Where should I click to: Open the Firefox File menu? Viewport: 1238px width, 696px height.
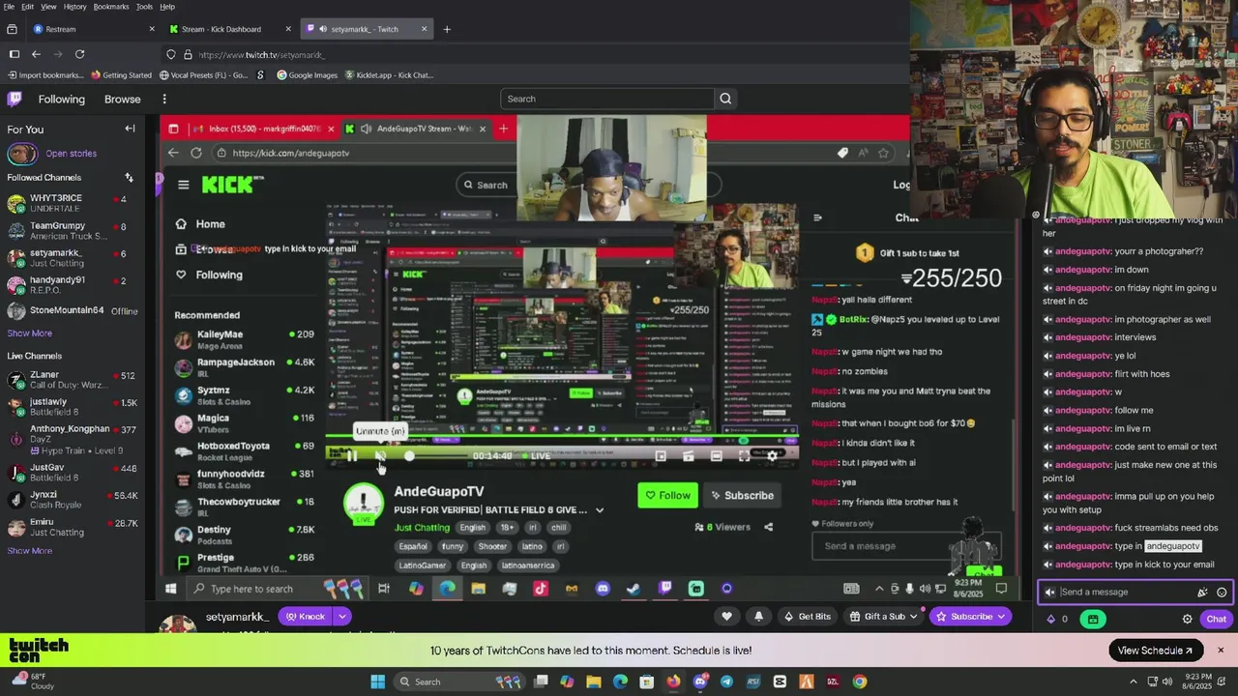point(9,6)
